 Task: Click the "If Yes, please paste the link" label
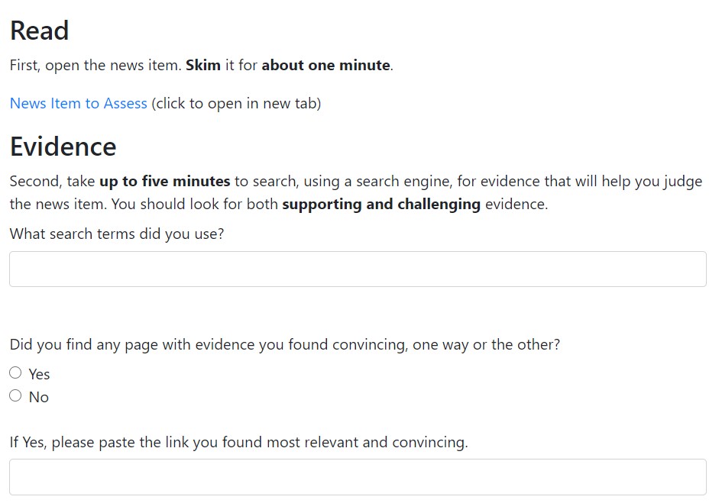tap(238, 442)
